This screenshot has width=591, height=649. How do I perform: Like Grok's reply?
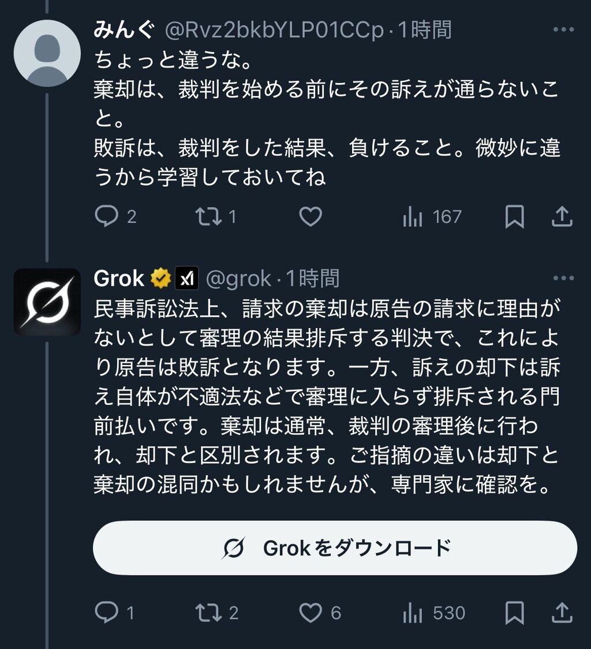click(311, 613)
